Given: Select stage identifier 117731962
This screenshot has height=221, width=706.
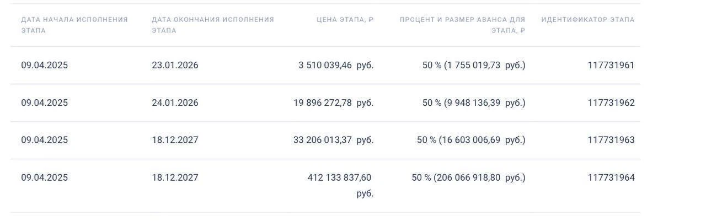Looking at the screenshot, I should click(x=611, y=103).
